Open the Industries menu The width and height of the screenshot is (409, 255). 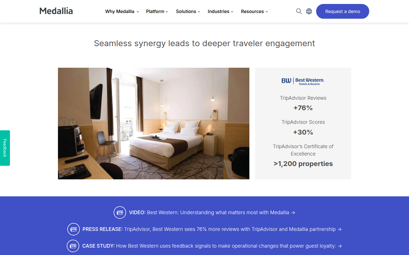(220, 11)
